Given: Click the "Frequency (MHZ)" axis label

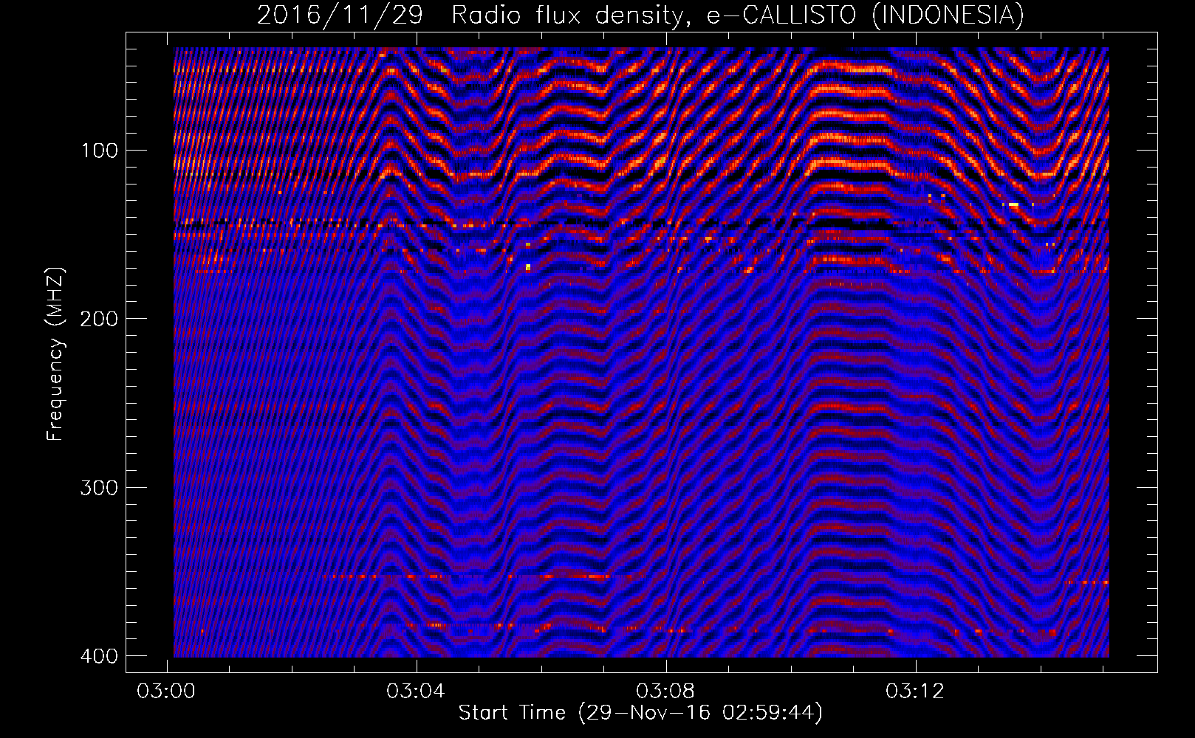Looking at the screenshot, I should 55,354.
